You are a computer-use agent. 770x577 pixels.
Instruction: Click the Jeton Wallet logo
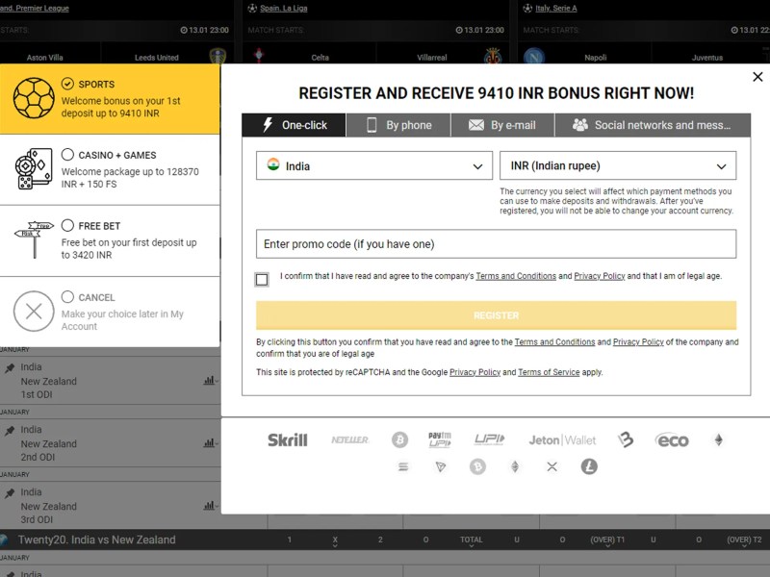(562, 440)
